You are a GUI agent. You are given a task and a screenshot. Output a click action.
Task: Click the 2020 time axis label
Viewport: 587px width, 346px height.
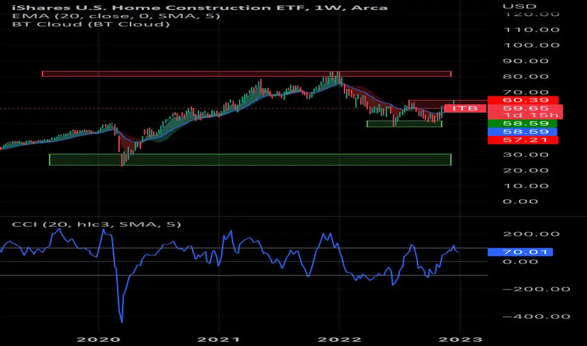tap(98, 340)
